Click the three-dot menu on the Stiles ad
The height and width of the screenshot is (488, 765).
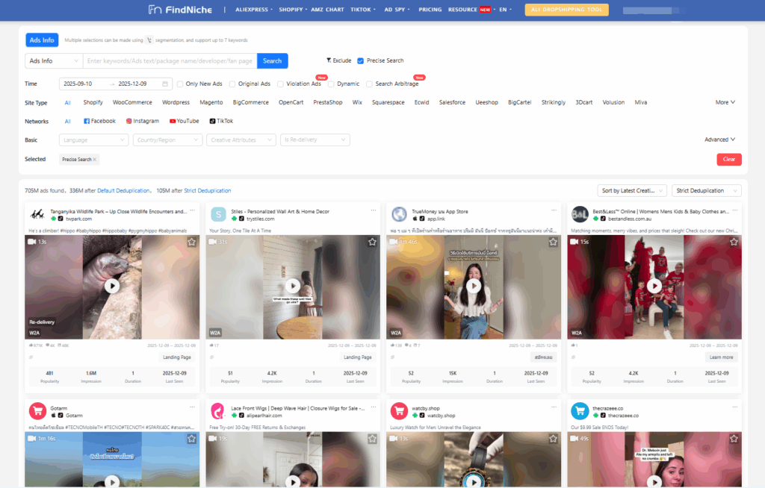(372, 212)
